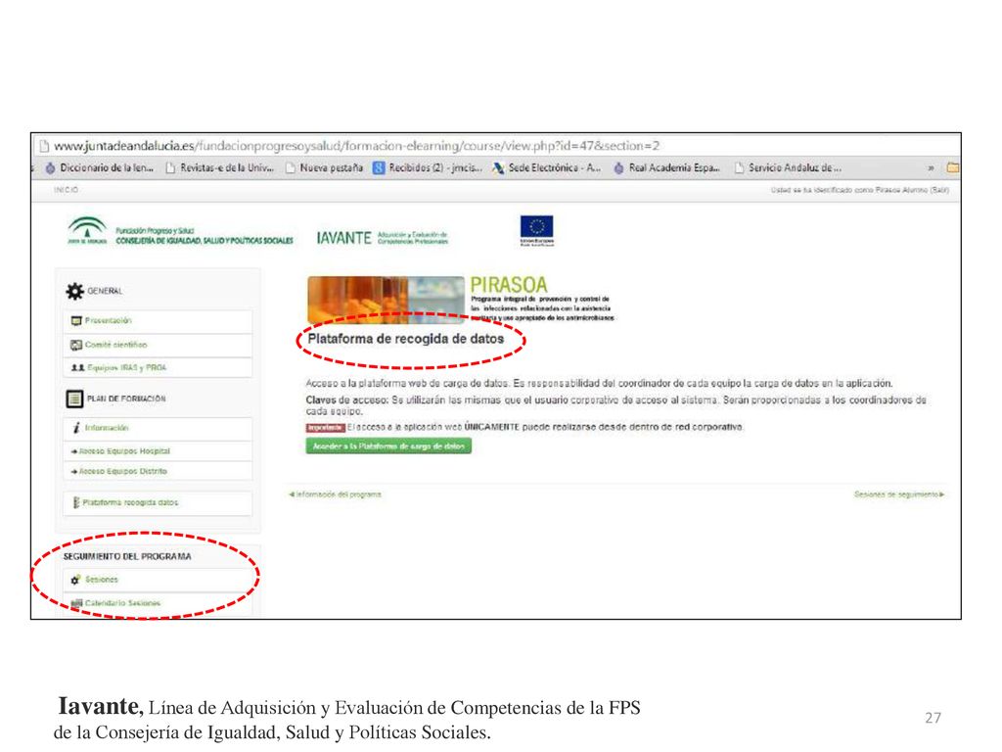Go to previous: Información del programa

coord(335,494)
